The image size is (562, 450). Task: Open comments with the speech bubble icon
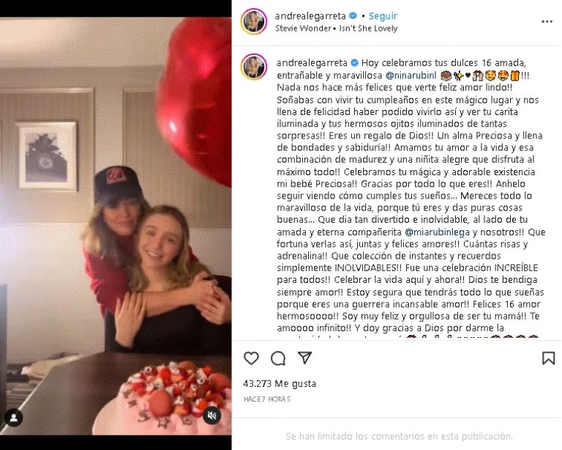278,358
